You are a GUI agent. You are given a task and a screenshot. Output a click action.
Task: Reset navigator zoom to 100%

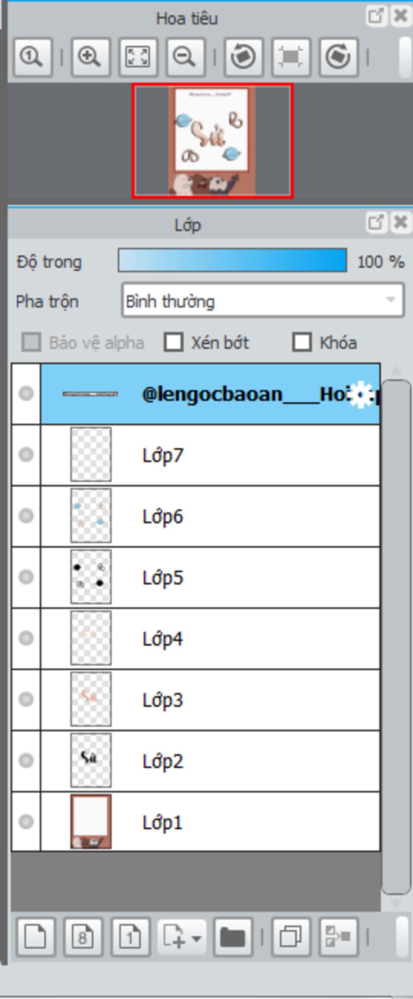point(32,57)
